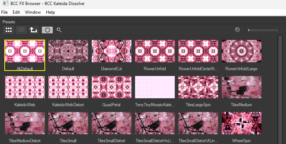Click the TilesLargeSpin name label
286x144 pixels.
pos(198,105)
